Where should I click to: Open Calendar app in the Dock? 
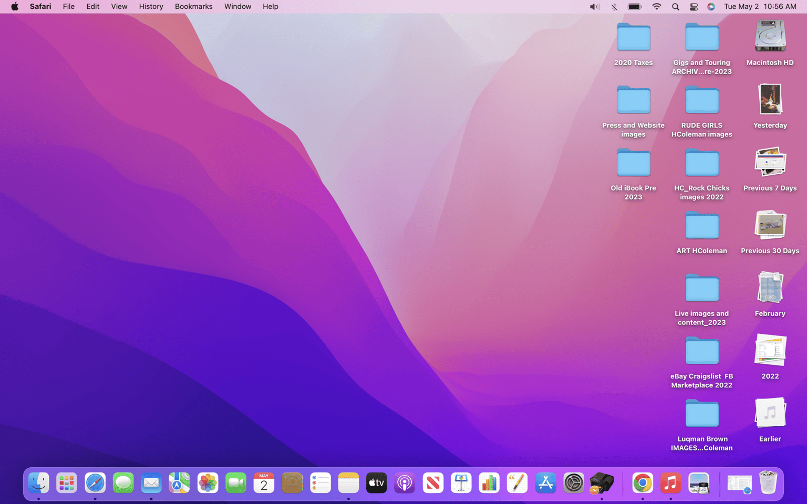(x=264, y=483)
